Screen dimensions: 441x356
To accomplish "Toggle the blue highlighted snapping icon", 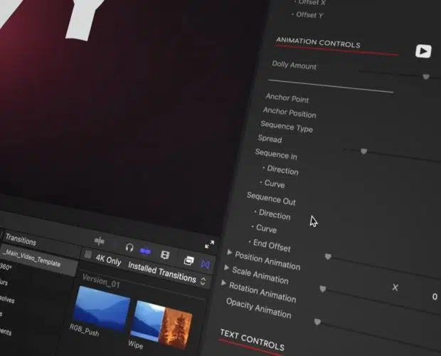I will coord(145,251).
